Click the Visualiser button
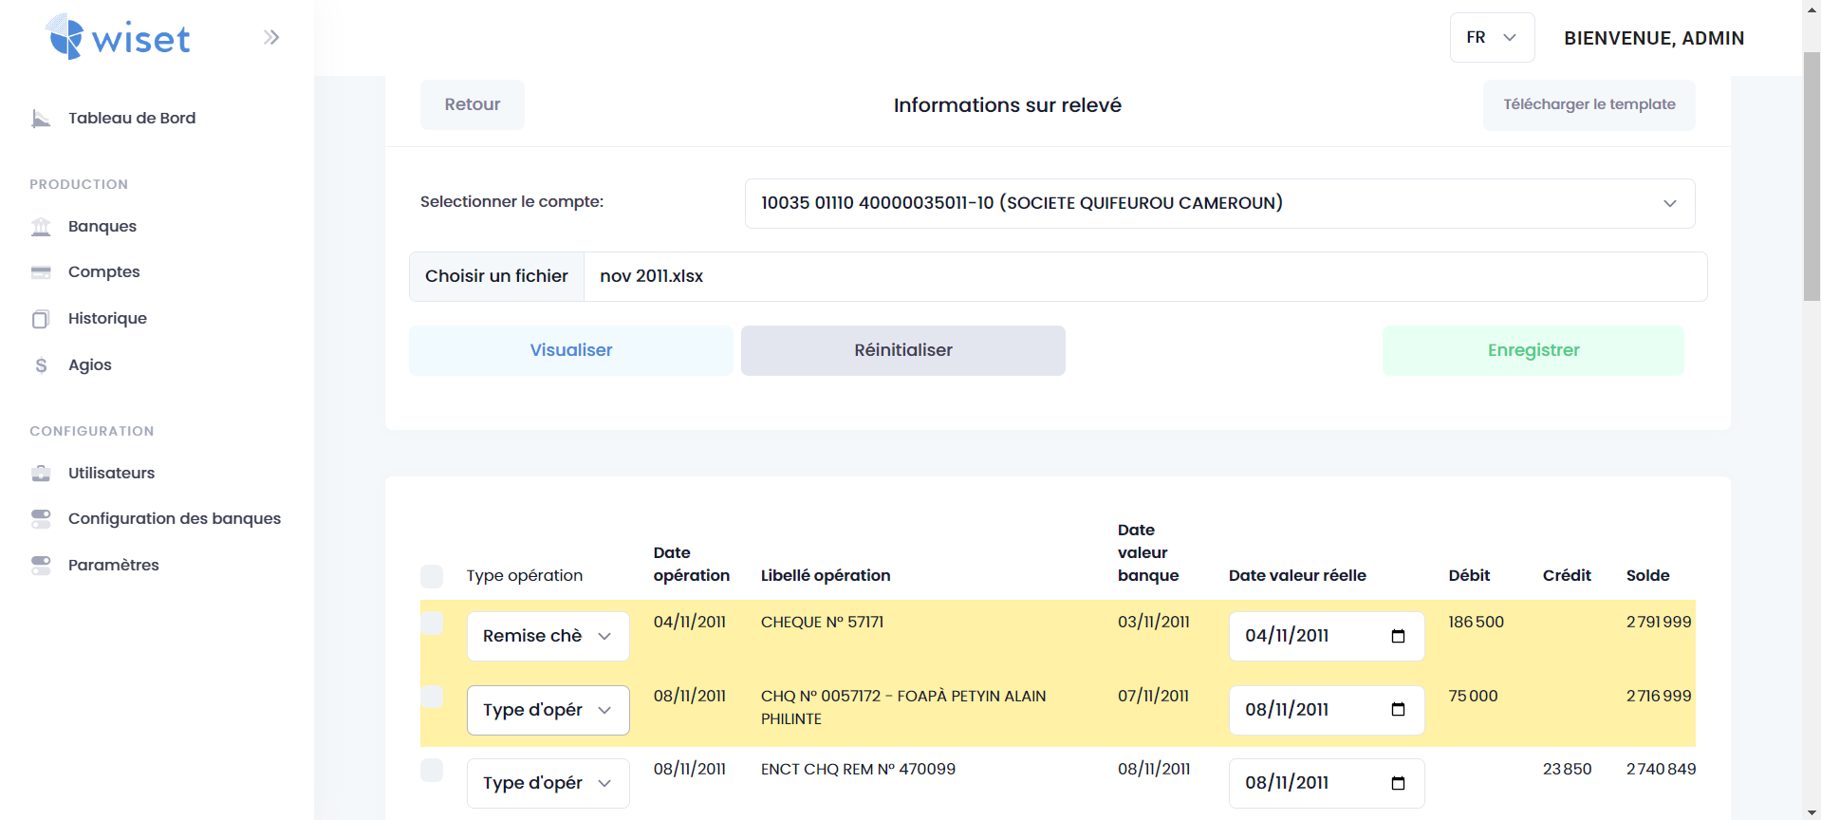 tap(570, 350)
